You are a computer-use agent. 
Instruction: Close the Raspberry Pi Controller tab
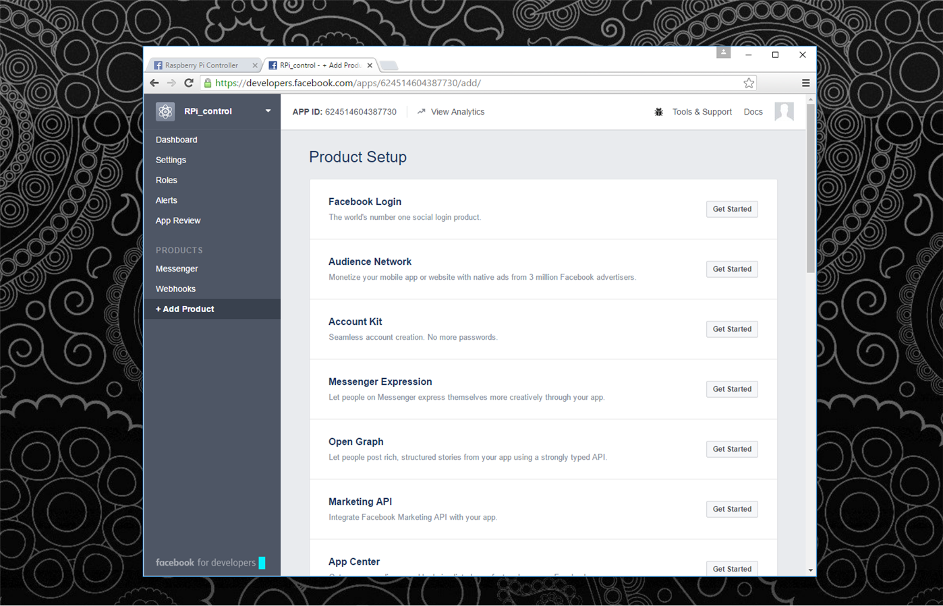[x=254, y=65]
